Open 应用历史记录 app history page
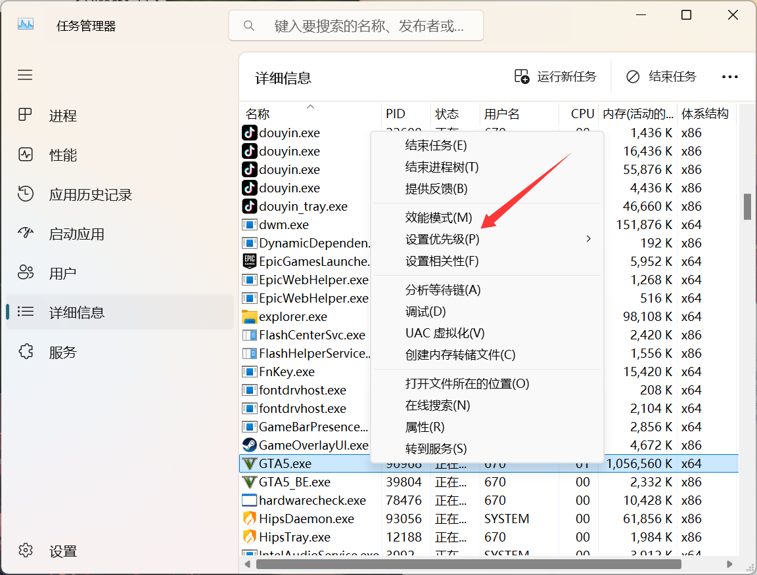The height and width of the screenshot is (575, 757). (90, 195)
